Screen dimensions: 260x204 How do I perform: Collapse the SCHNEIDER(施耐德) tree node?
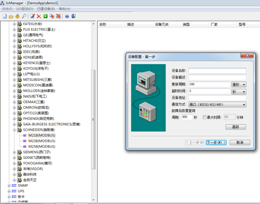(x=14, y=130)
